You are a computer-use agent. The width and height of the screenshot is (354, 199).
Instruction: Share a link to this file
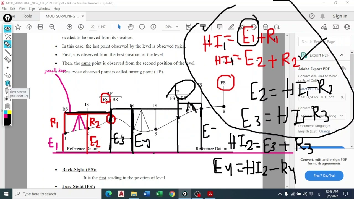pyautogui.click(x=324, y=27)
